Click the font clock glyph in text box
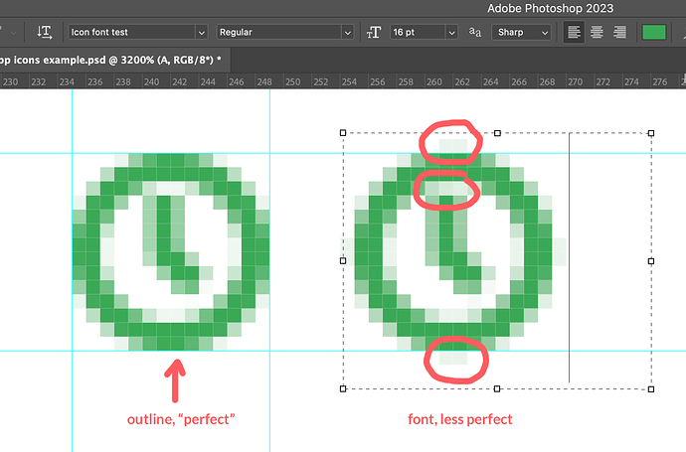Image resolution: width=686 pixels, height=452 pixels. coord(453,251)
